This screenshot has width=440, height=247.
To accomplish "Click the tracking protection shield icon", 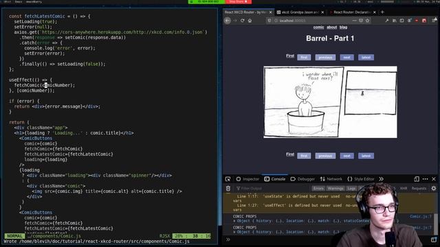I will pos(269,21).
